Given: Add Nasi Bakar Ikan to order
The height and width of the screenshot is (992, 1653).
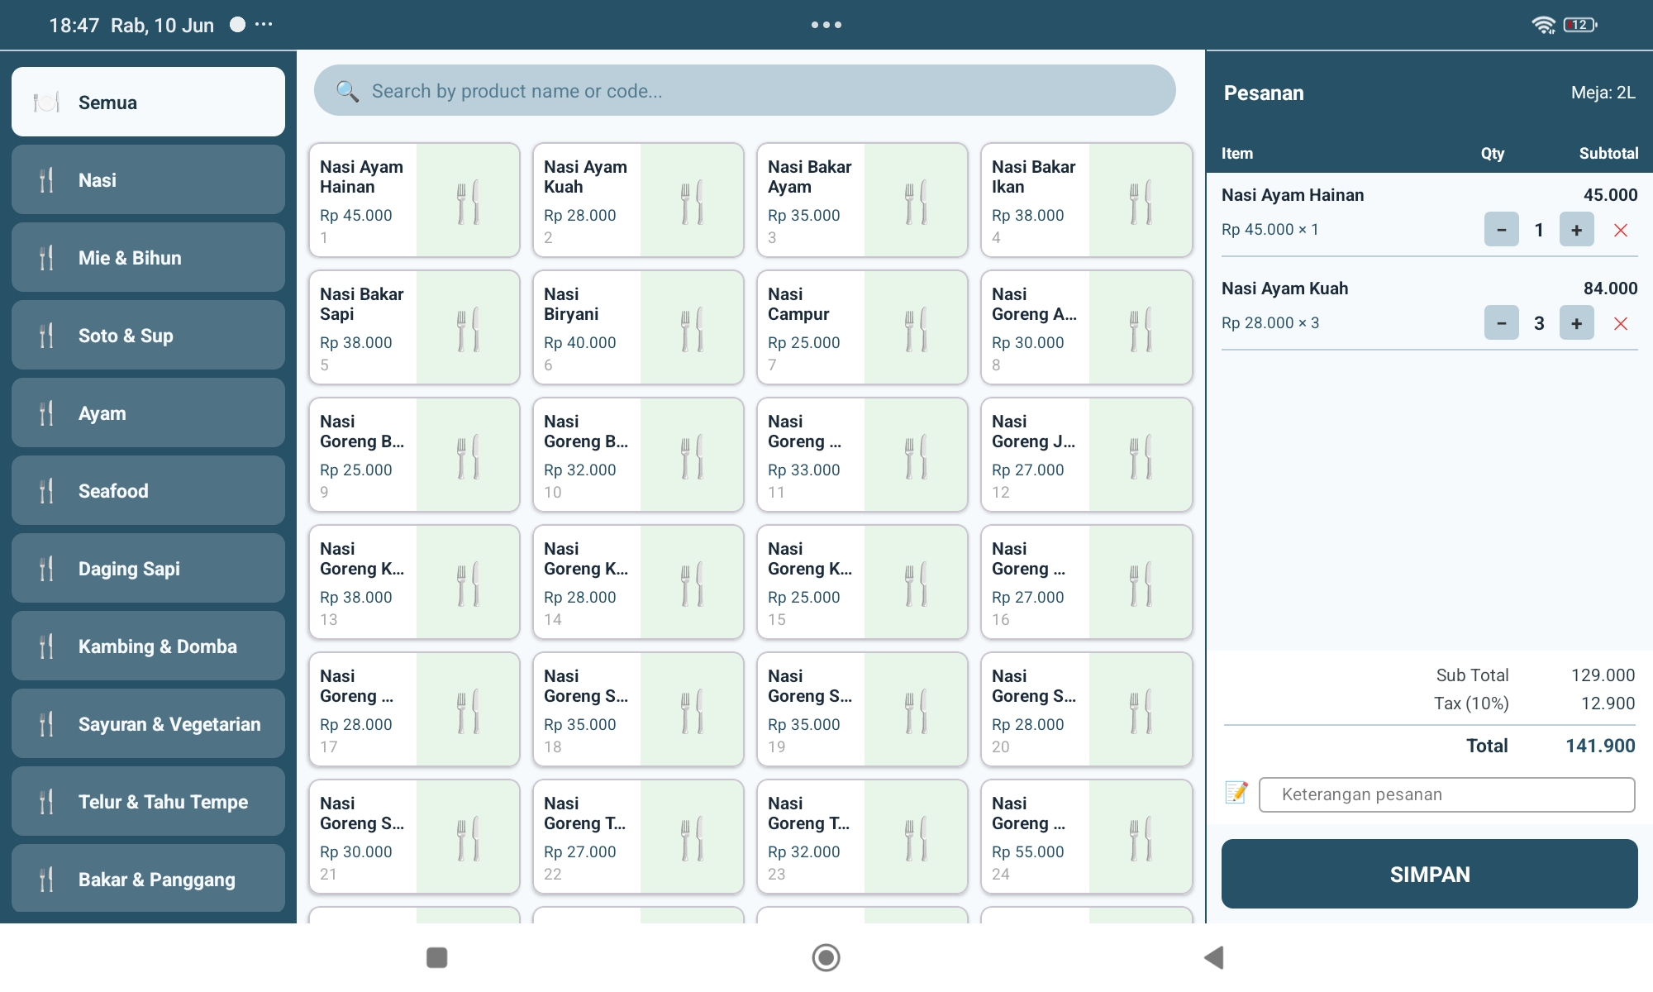Looking at the screenshot, I should tap(1086, 200).
